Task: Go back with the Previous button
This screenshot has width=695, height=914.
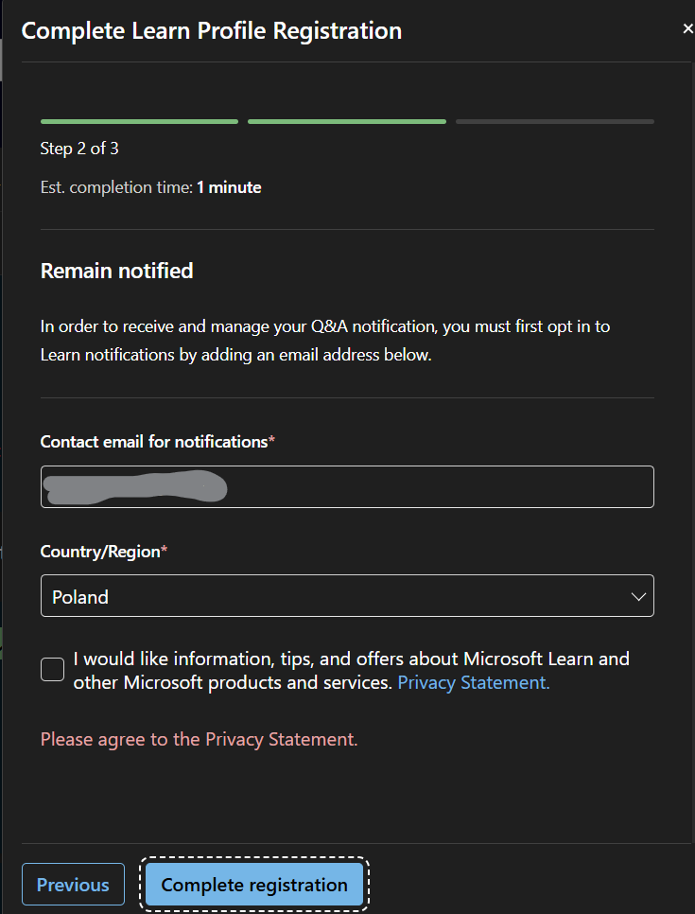Action: point(74,885)
